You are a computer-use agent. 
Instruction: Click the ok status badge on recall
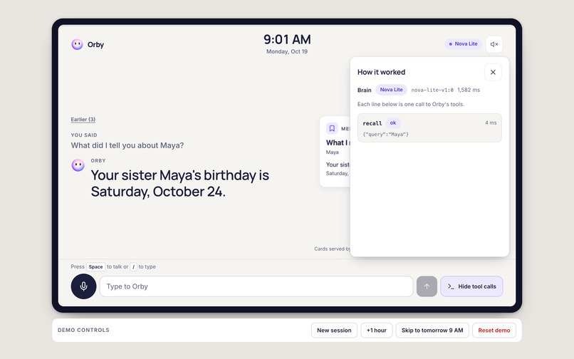point(393,123)
